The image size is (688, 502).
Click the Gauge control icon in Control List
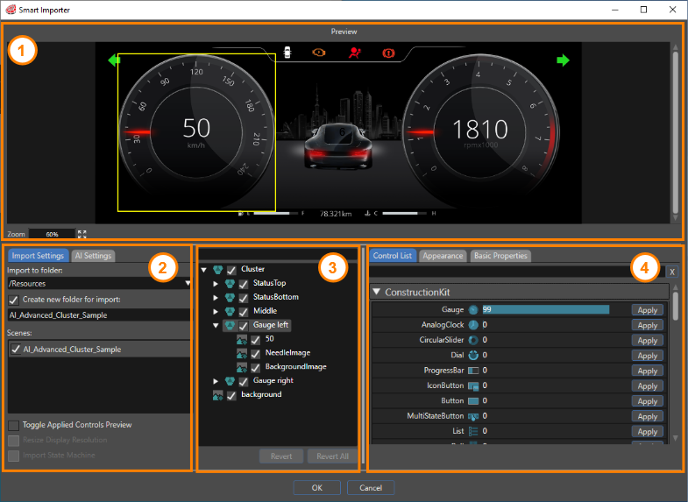(473, 310)
